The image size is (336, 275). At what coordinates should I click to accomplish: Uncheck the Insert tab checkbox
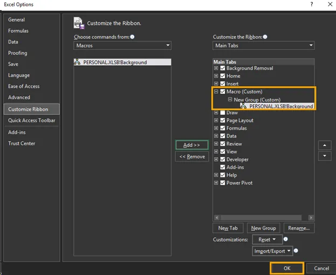click(223, 83)
